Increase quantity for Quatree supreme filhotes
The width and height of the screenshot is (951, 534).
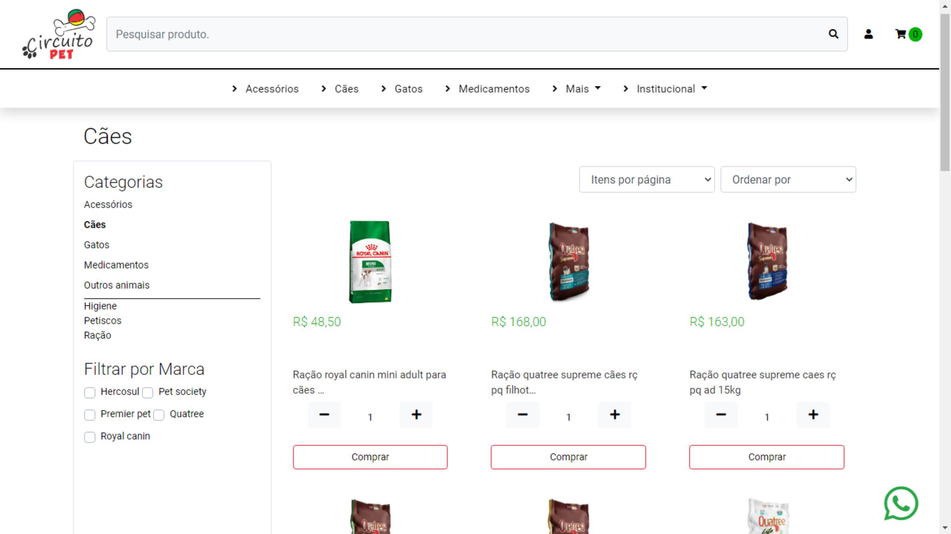coord(615,415)
